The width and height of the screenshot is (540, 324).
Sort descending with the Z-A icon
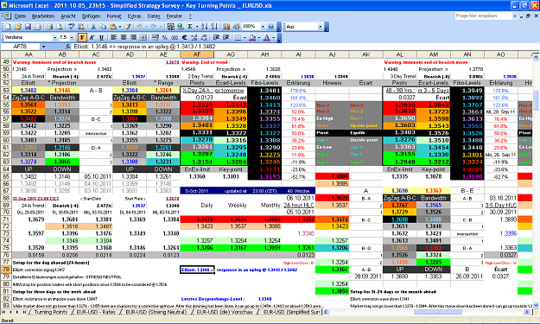click(x=214, y=27)
